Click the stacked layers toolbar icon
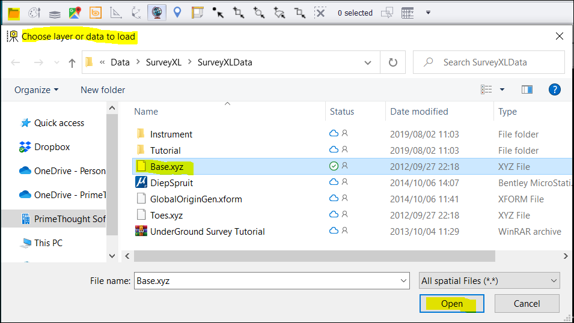Viewport: 574px width, 323px height. tap(55, 13)
